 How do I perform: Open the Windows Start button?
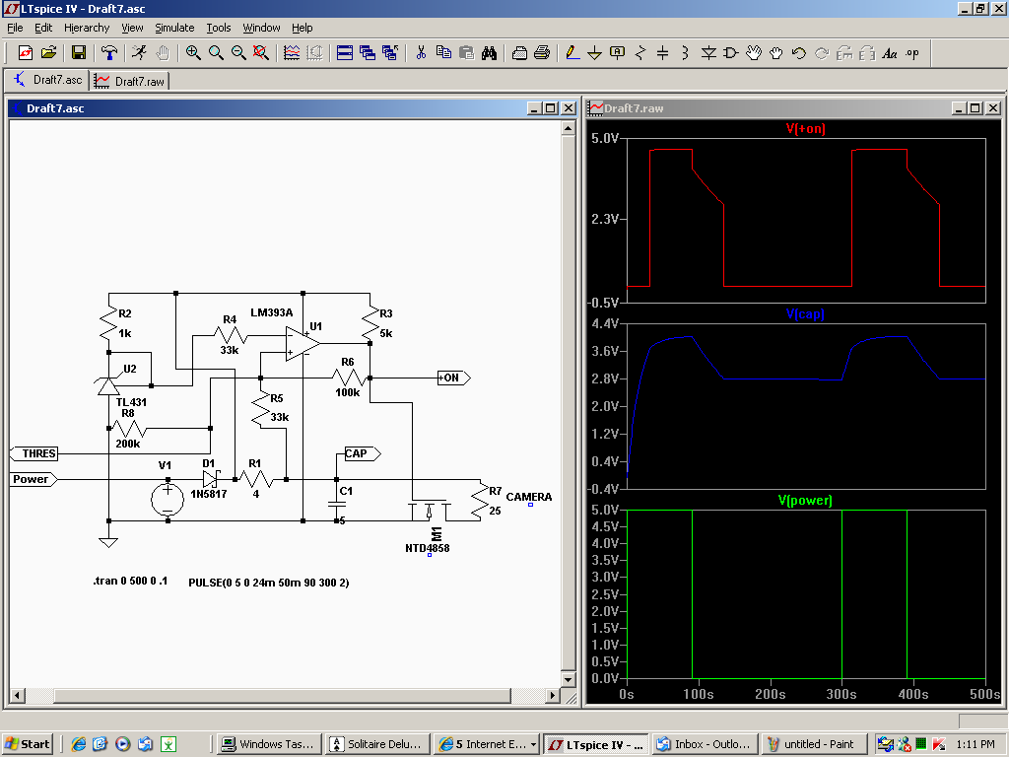click(x=27, y=744)
